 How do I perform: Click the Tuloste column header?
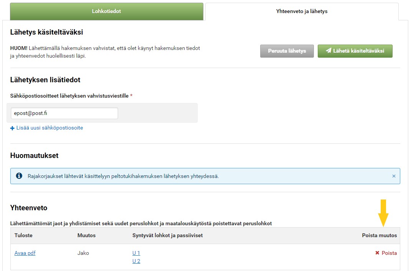pos(23,235)
